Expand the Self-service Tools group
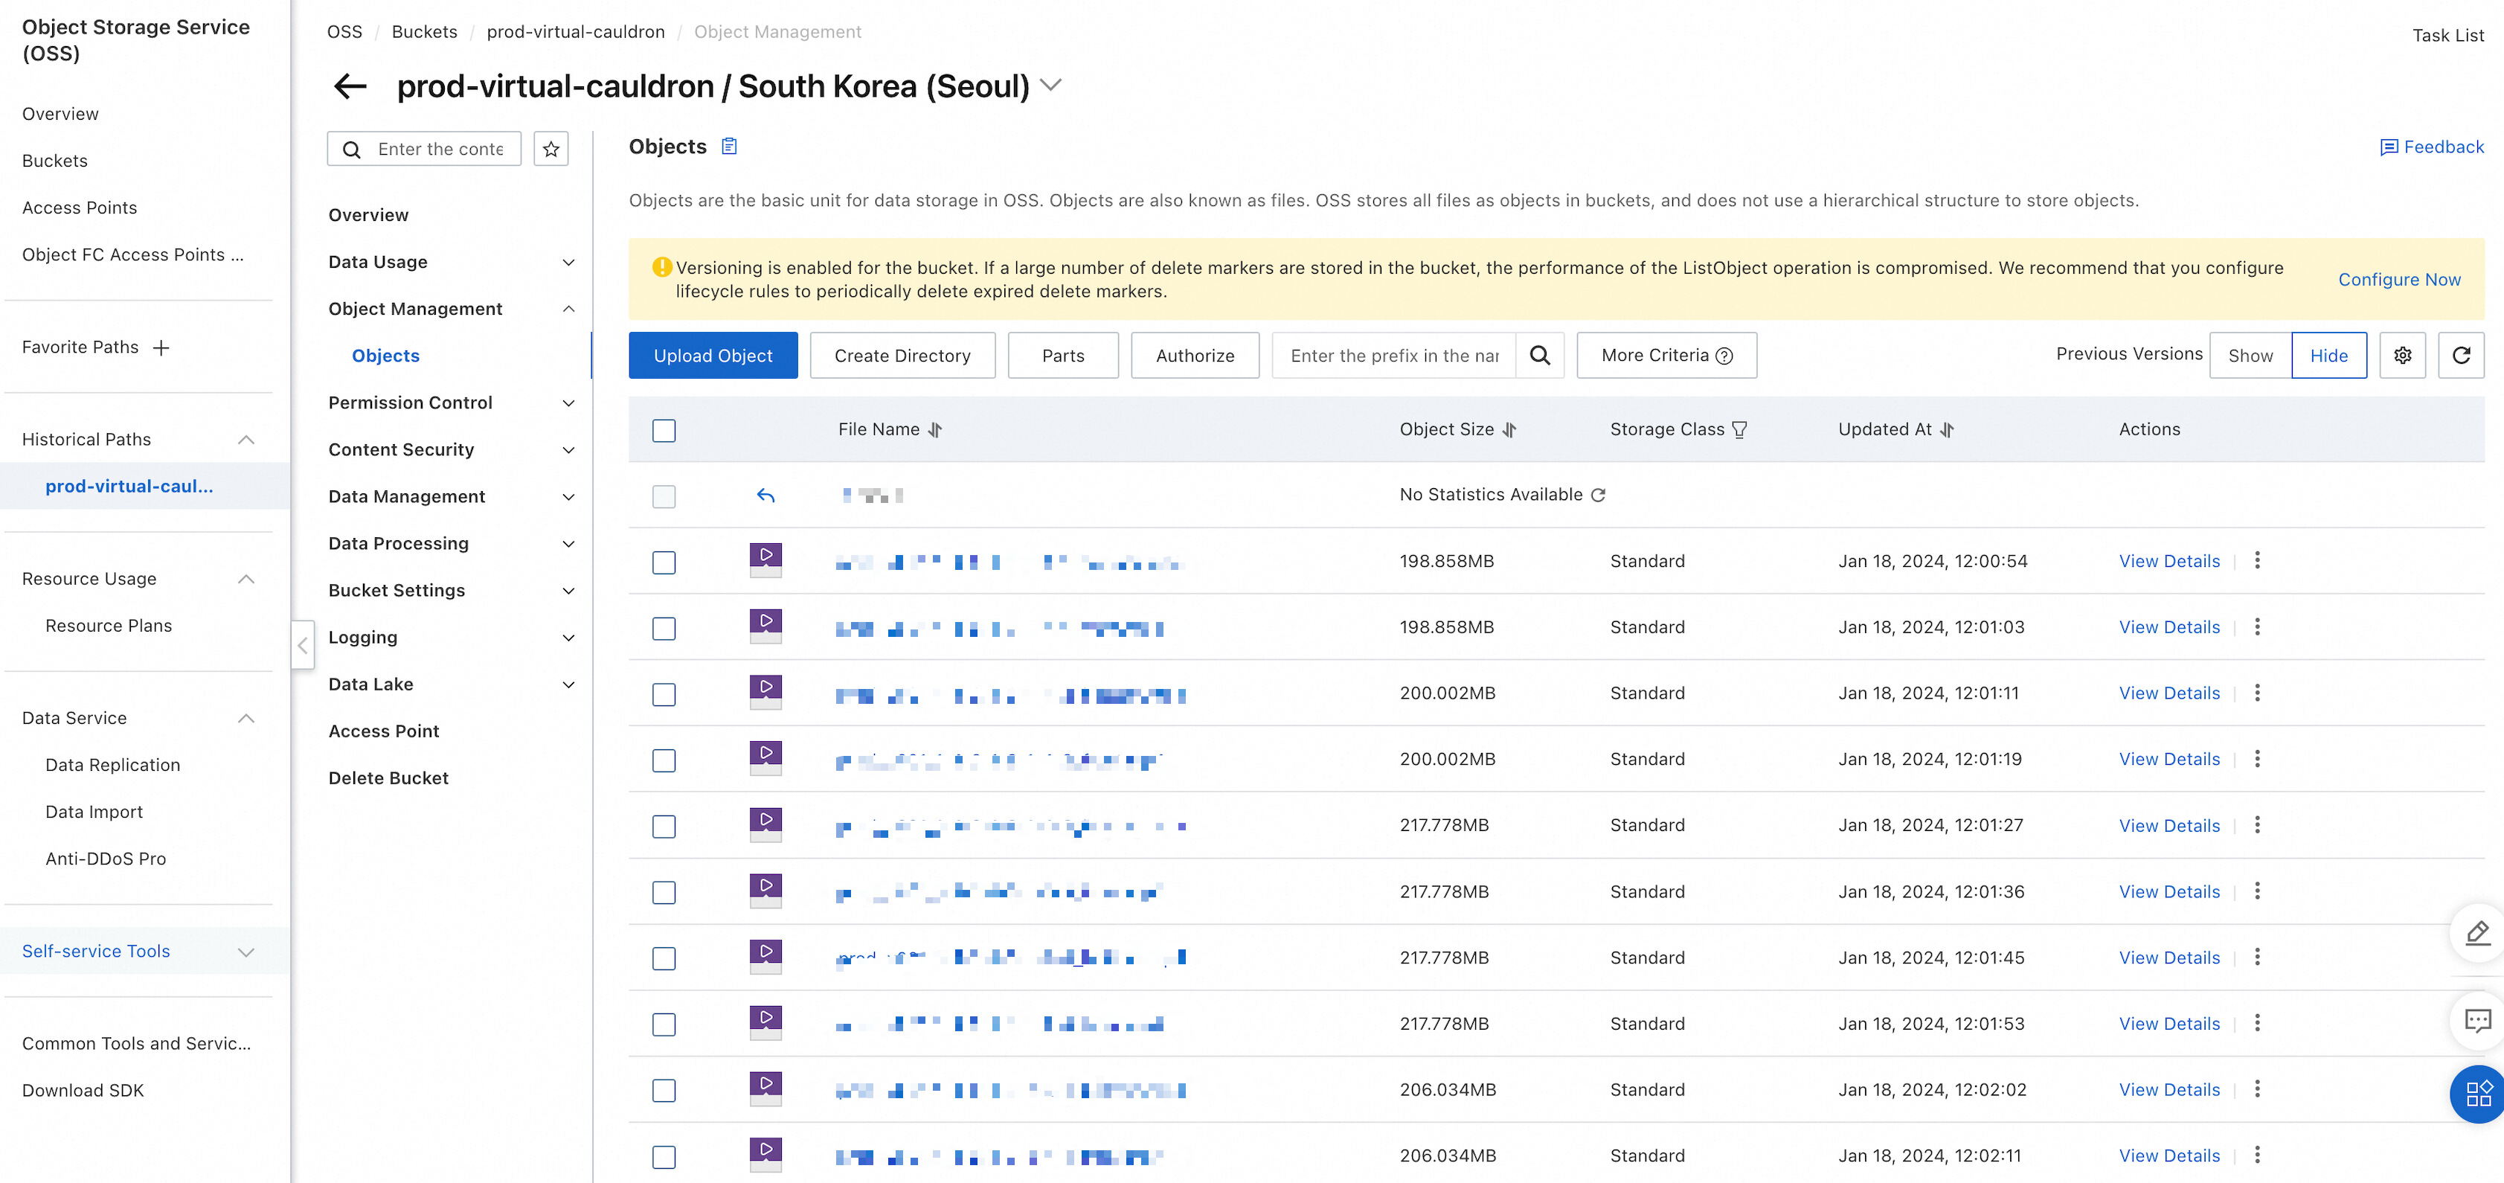Image resolution: width=2504 pixels, height=1183 pixels. 246,952
